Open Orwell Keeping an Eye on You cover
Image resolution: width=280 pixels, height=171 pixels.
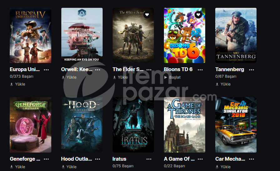(x=82, y=35)
